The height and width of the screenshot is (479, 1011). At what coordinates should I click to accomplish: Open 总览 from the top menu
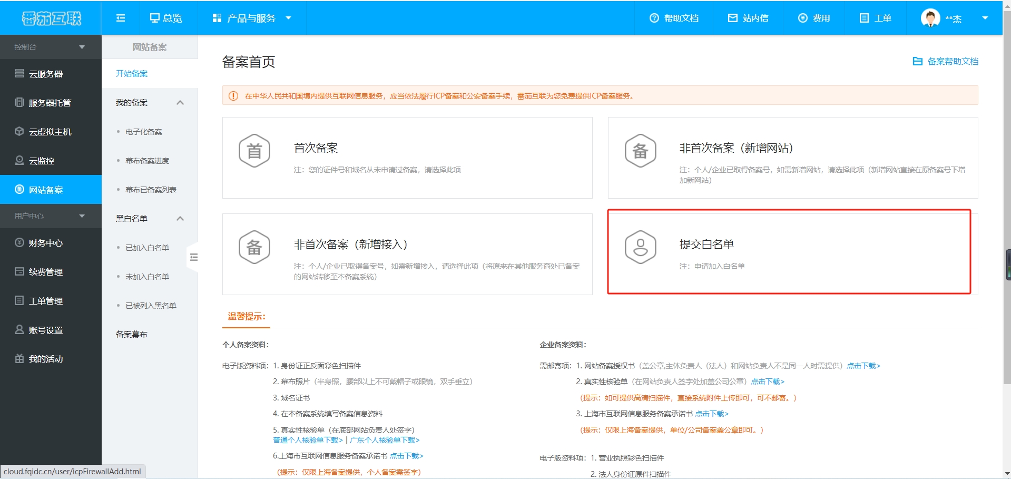[x=168, y=17]
